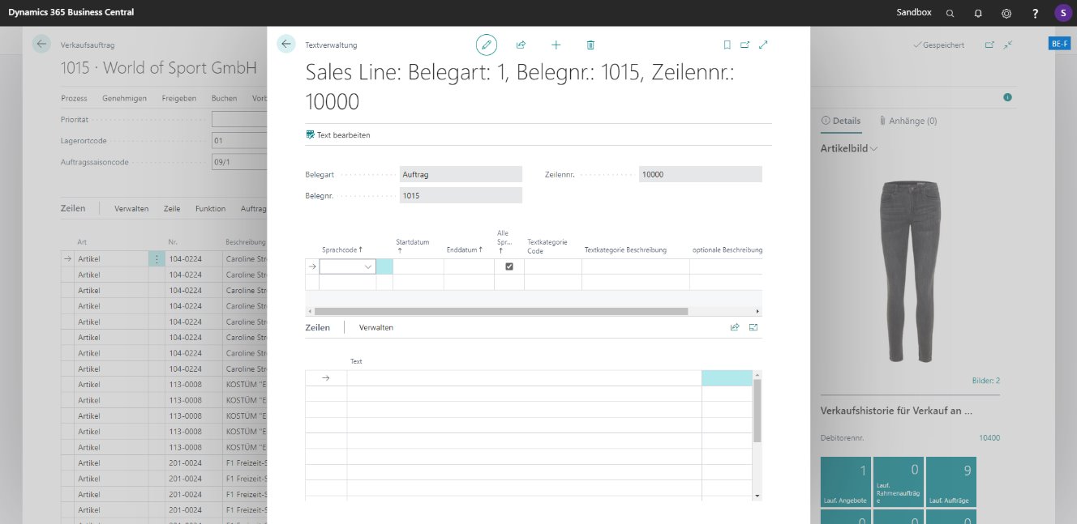
Task: Open notifications bell in top bar
Action: point(978,13)
